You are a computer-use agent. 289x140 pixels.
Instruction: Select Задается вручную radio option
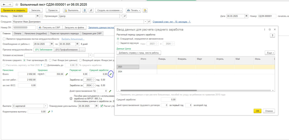pyautogui.click(x=118, y=43)
